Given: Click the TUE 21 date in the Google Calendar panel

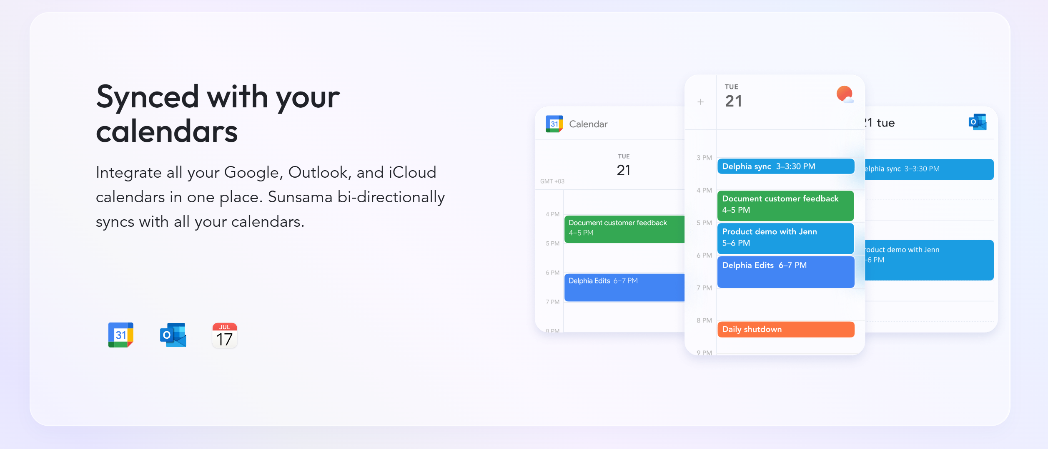Looking at the screenshot, I should [624, 165].
